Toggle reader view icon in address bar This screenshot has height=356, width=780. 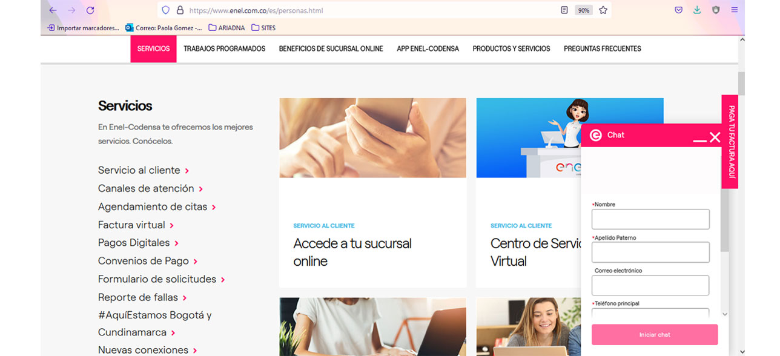tap(564, 10)
